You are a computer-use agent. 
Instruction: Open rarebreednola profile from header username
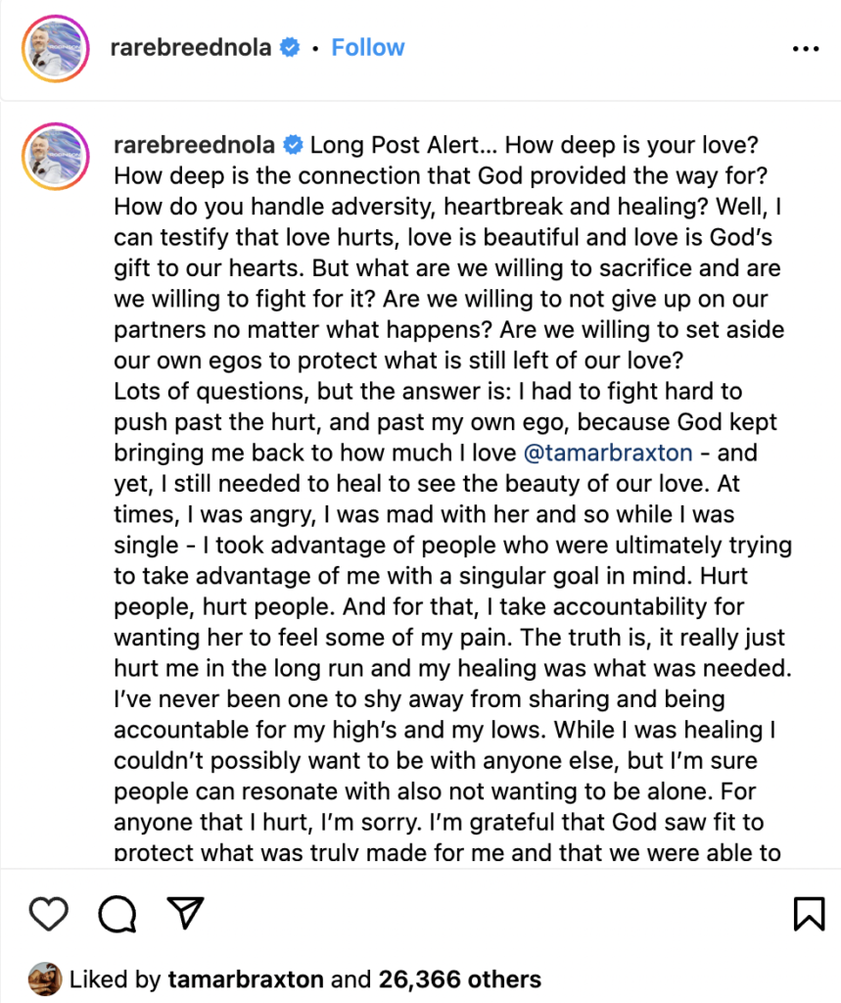click(x=193, y=48)
